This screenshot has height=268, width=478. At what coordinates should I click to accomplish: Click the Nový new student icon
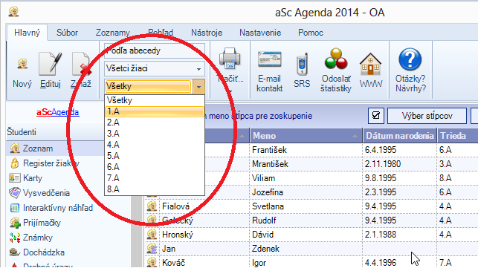(22, 65)
